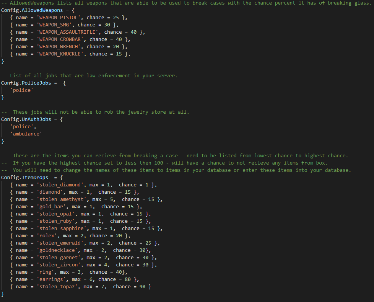374x302 pixels.
Task: Click the 'ambulance' job string
Action: pyautogui.click(x=26, y=134)
